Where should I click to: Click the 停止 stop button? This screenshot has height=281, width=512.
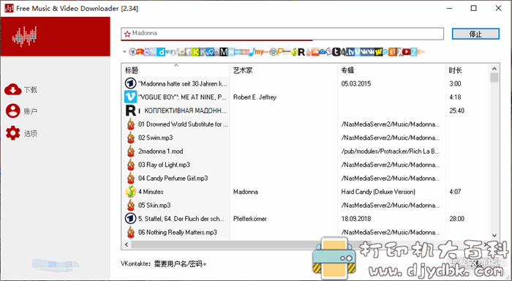coord(475,34)
